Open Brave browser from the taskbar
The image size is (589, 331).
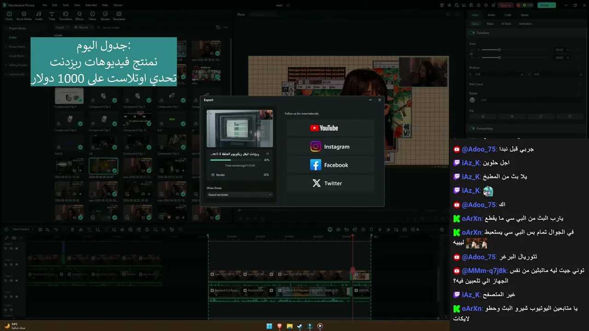[279, 326]
